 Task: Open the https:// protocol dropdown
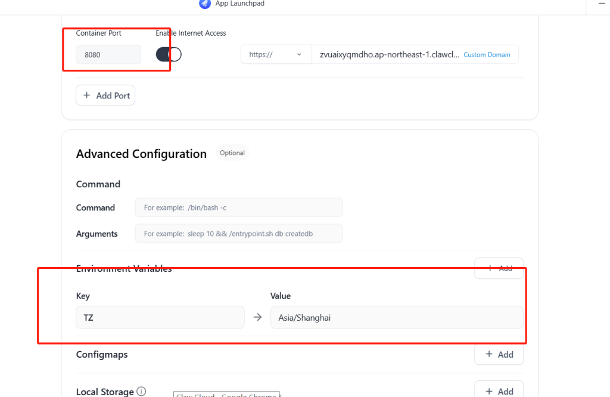click(x=276, y=55)
